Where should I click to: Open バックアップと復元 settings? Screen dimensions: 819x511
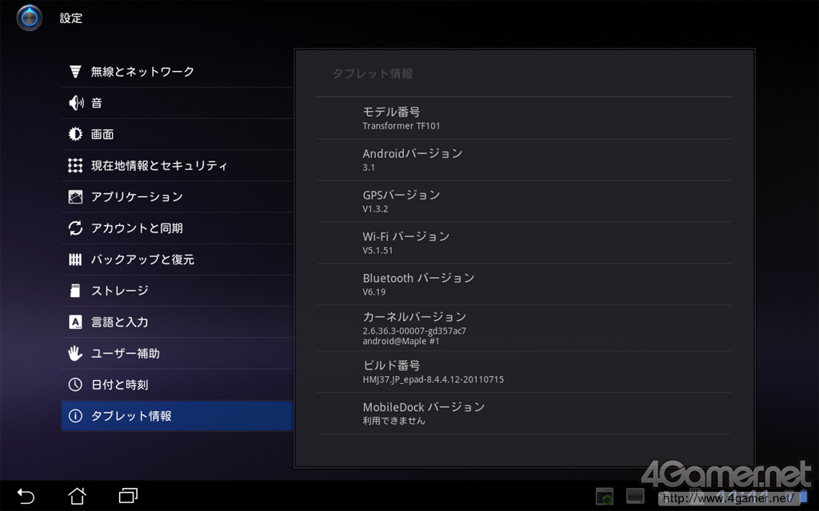tap(177, 259)
